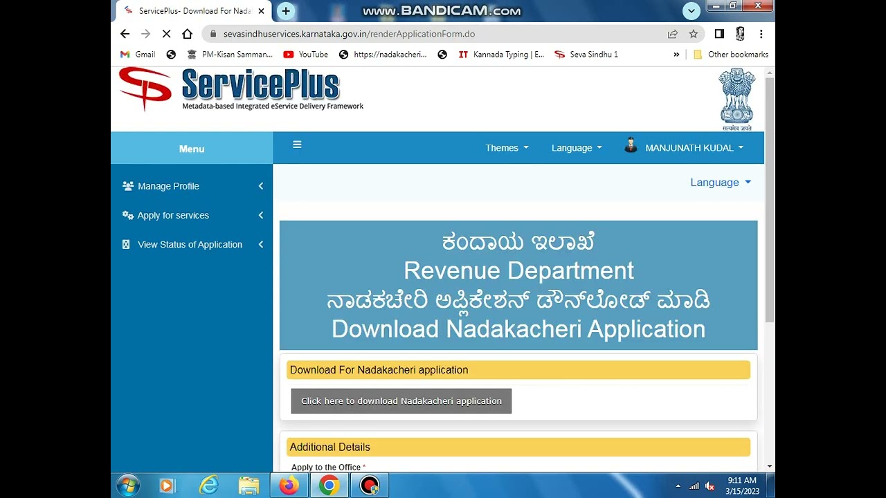This screenshot has width=886, height=498.
Task: Open the Themes dropdown
Action: 507,148
